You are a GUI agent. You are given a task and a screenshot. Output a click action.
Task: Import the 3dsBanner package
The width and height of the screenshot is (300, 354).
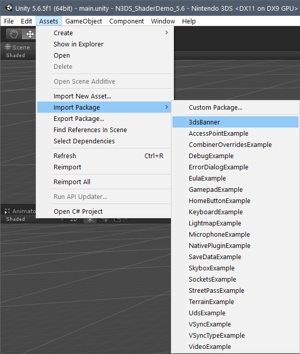(x=235, y=122)
